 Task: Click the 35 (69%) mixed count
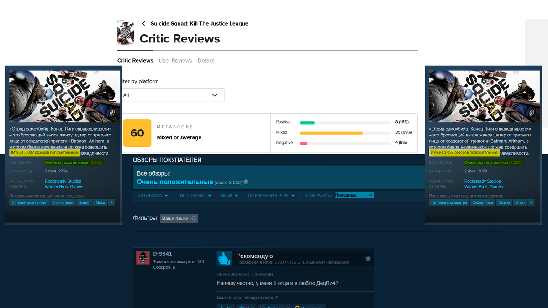404,132
